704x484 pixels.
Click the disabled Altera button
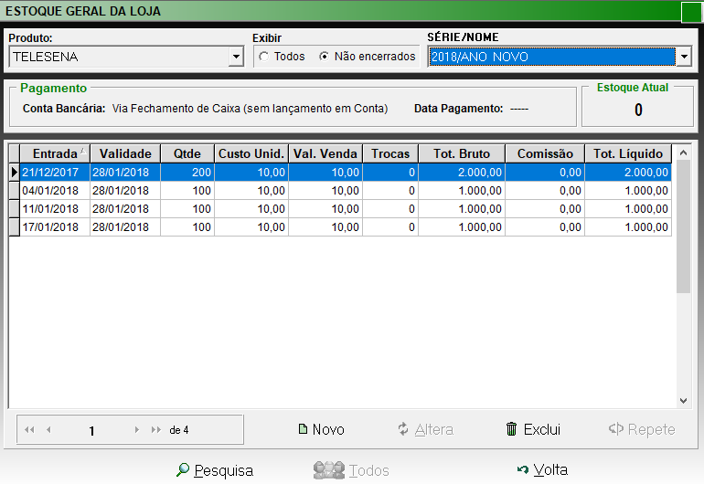[x=425, y=429]
